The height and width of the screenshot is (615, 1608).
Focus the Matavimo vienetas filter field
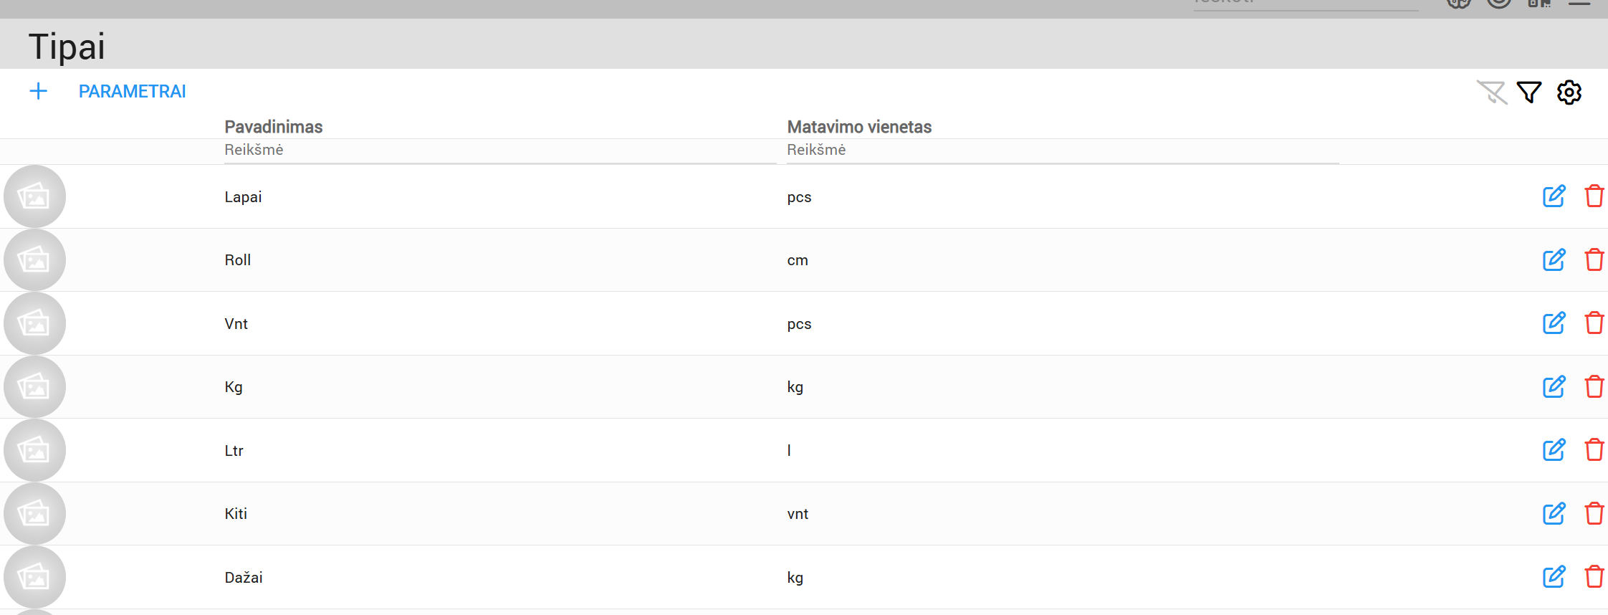(1062, 150)
